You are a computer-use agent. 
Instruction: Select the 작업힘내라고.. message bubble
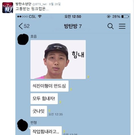[x=46, y=131]
